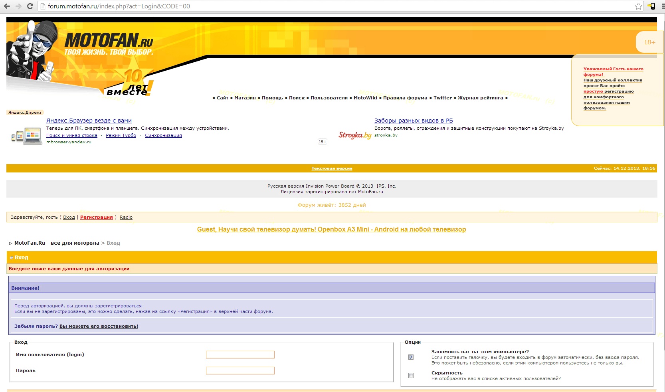
Task: Go to 'MotoFan.Ru - все для моторола' breadcrumb
Action: click(x=57, y=243)
